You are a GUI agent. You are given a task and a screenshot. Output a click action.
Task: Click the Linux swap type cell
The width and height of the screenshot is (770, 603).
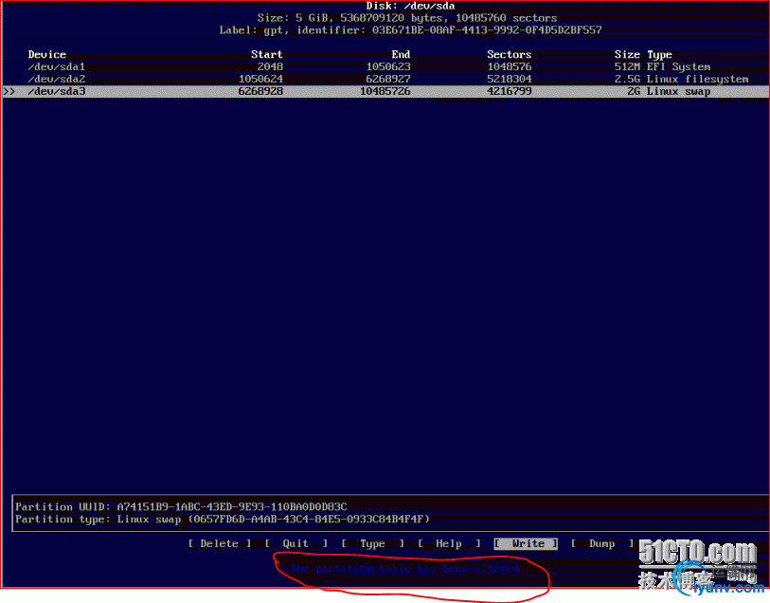pos(678,91)
